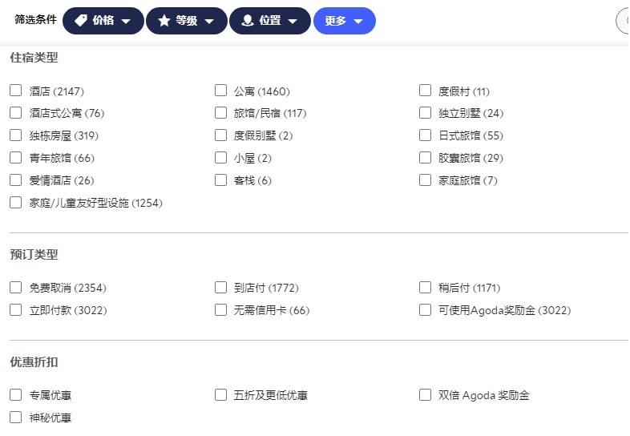
Task: Tick 家庭/儿童友好型设施 (1254) checkbox
Action: click(x=16, y=203)
